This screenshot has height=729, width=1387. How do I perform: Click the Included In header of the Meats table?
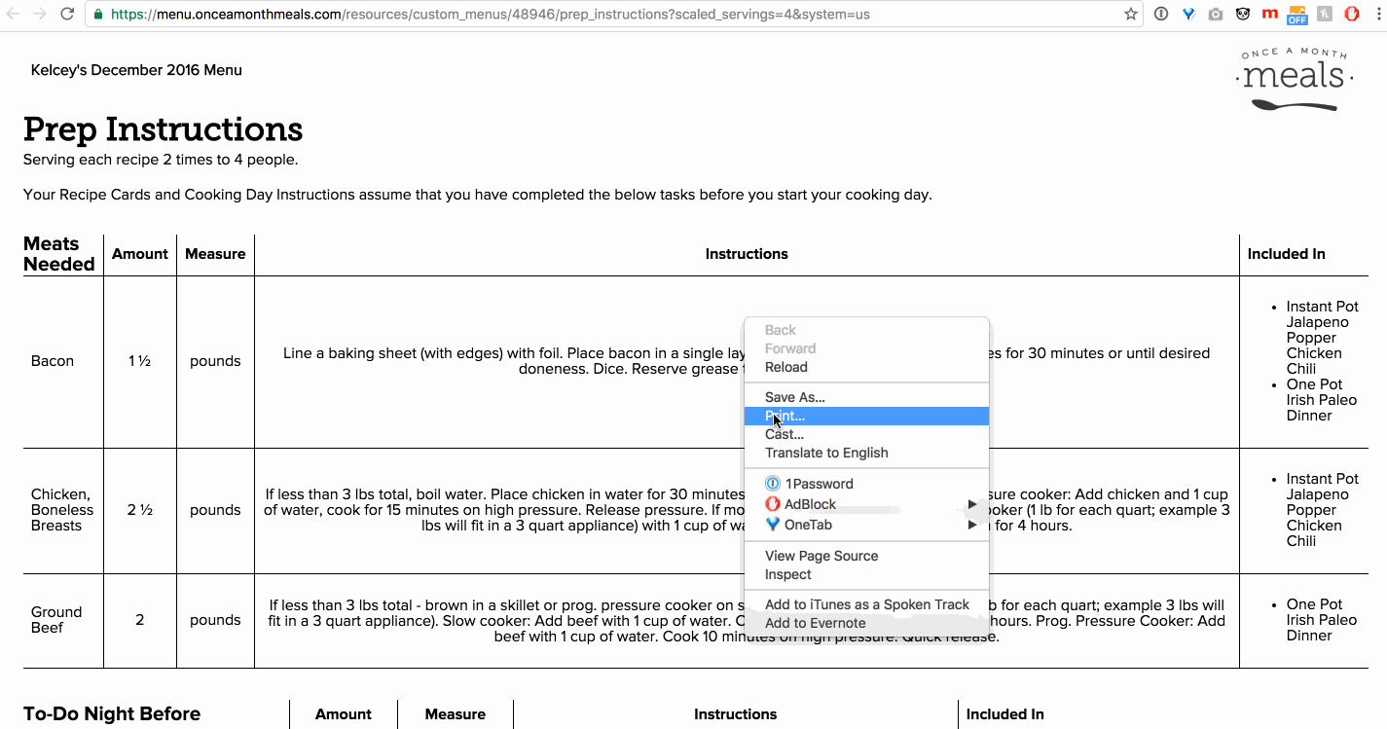click(1286, 254)
